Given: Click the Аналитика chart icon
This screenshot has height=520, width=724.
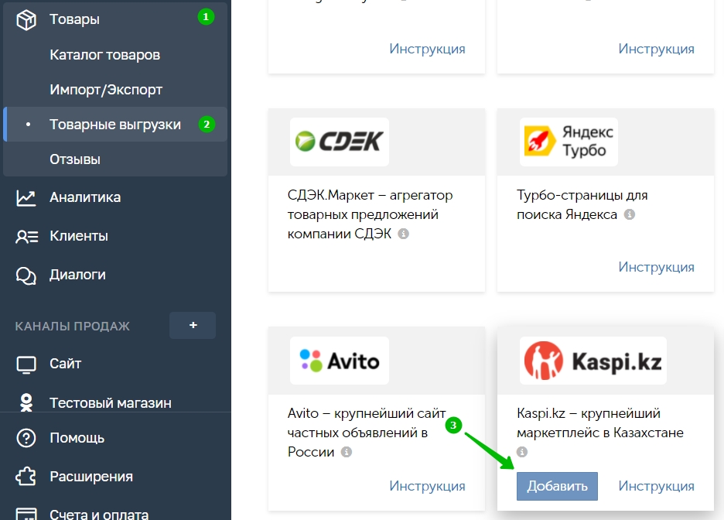Looking at the screenshot, I should tap(26, 197).
